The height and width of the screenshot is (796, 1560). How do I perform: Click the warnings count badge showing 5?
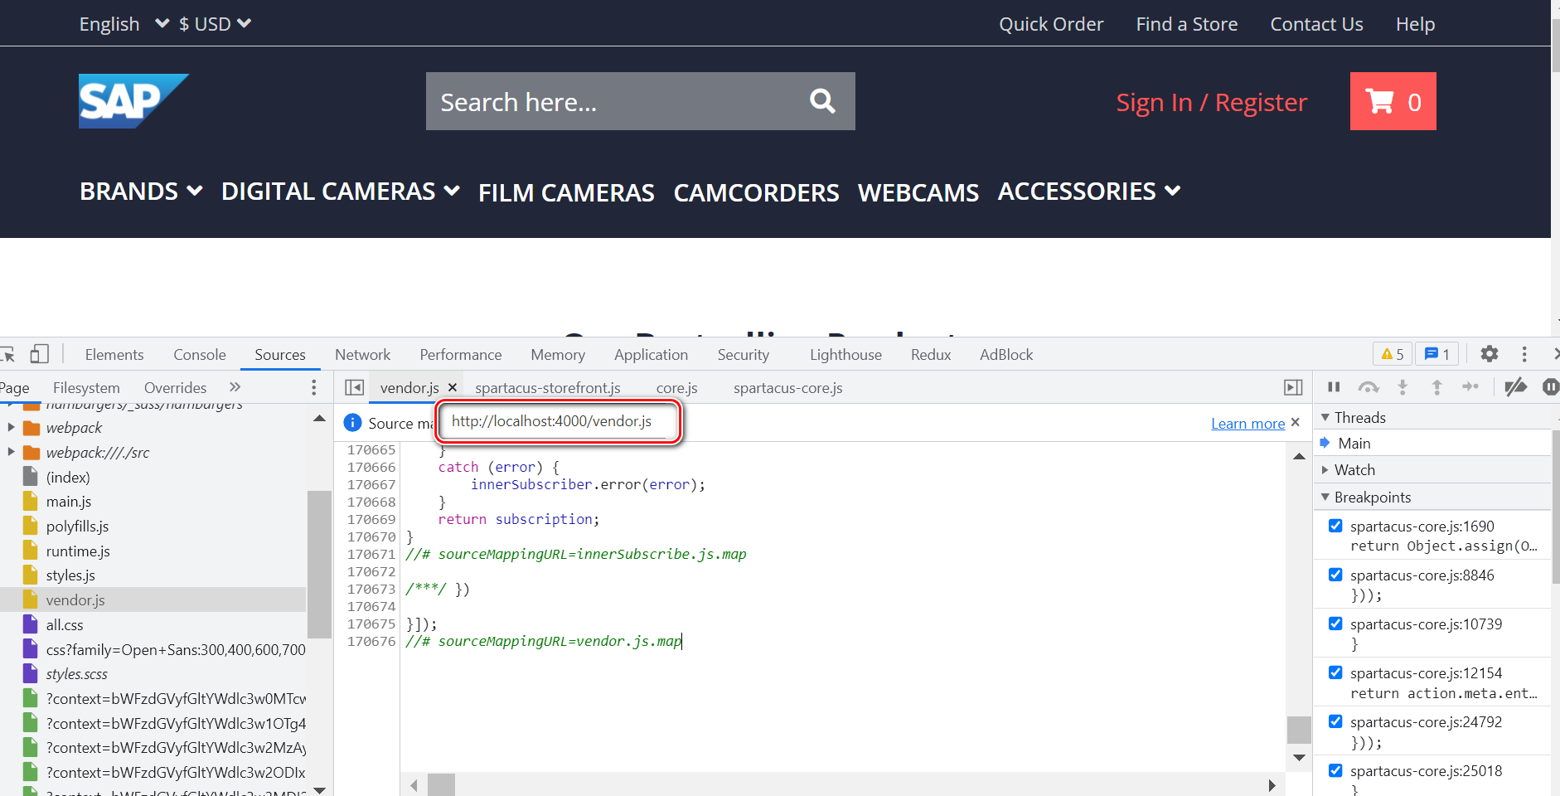coord(1393,354)
